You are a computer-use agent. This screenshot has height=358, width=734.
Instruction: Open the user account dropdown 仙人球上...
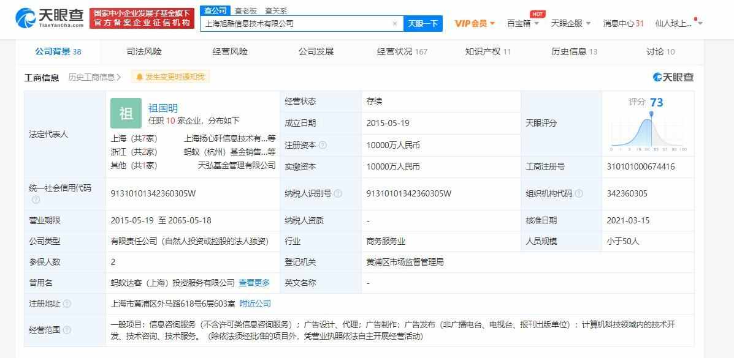click(x=679, y=23)
